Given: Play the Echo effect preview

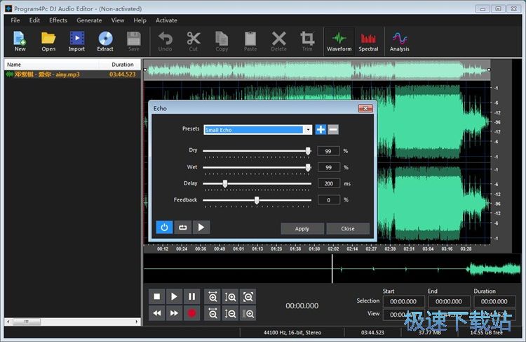Looking at the screenshot, I should [201, 227].
